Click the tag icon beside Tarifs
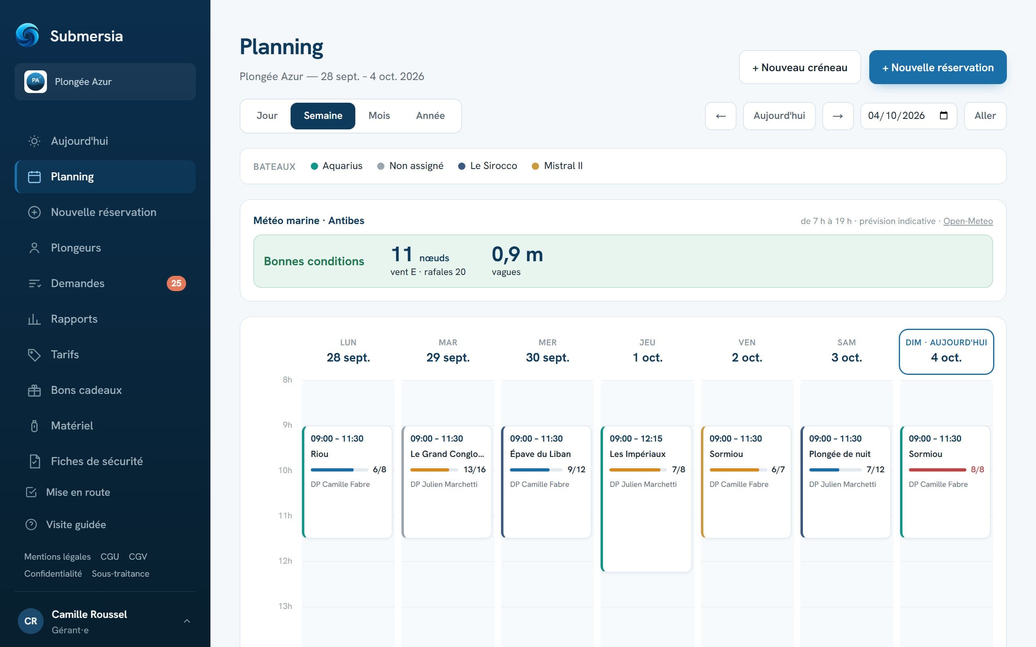The width and height of the screenshot is (1036, 647). tap(34, 355)
